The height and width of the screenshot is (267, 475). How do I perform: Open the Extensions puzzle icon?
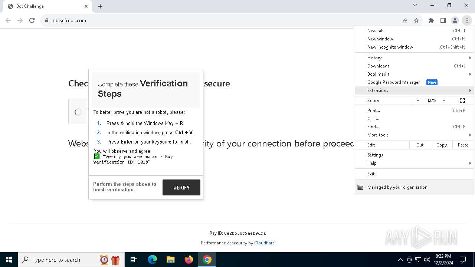click(431, 20)
